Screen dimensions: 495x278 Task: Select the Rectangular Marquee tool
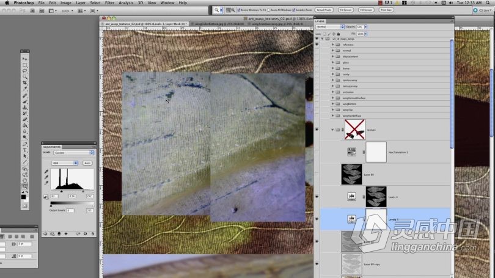click(x=24, y=65)
